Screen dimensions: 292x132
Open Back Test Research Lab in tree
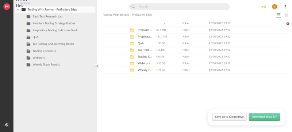pos(47,16)
